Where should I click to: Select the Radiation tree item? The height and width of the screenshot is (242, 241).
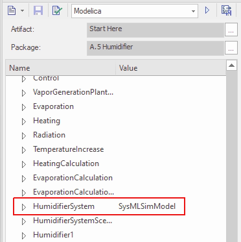pyautogui.click(x=49, y=135)
